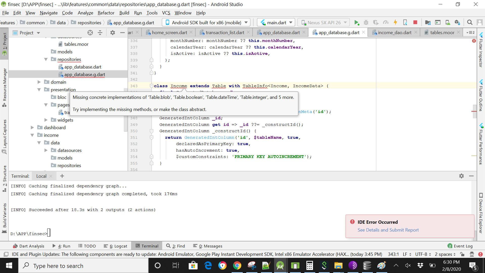Switch to the income_dao.dart tab
This screenshot has width=485, height=273.
pyautogui.click(x=394, y=32)
